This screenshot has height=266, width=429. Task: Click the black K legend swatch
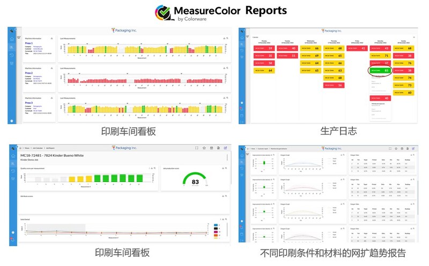216,229
